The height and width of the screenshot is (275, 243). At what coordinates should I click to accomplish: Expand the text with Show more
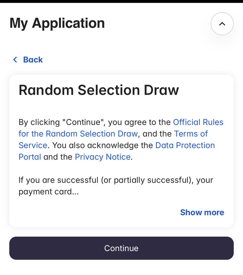[x=202, y=212]
